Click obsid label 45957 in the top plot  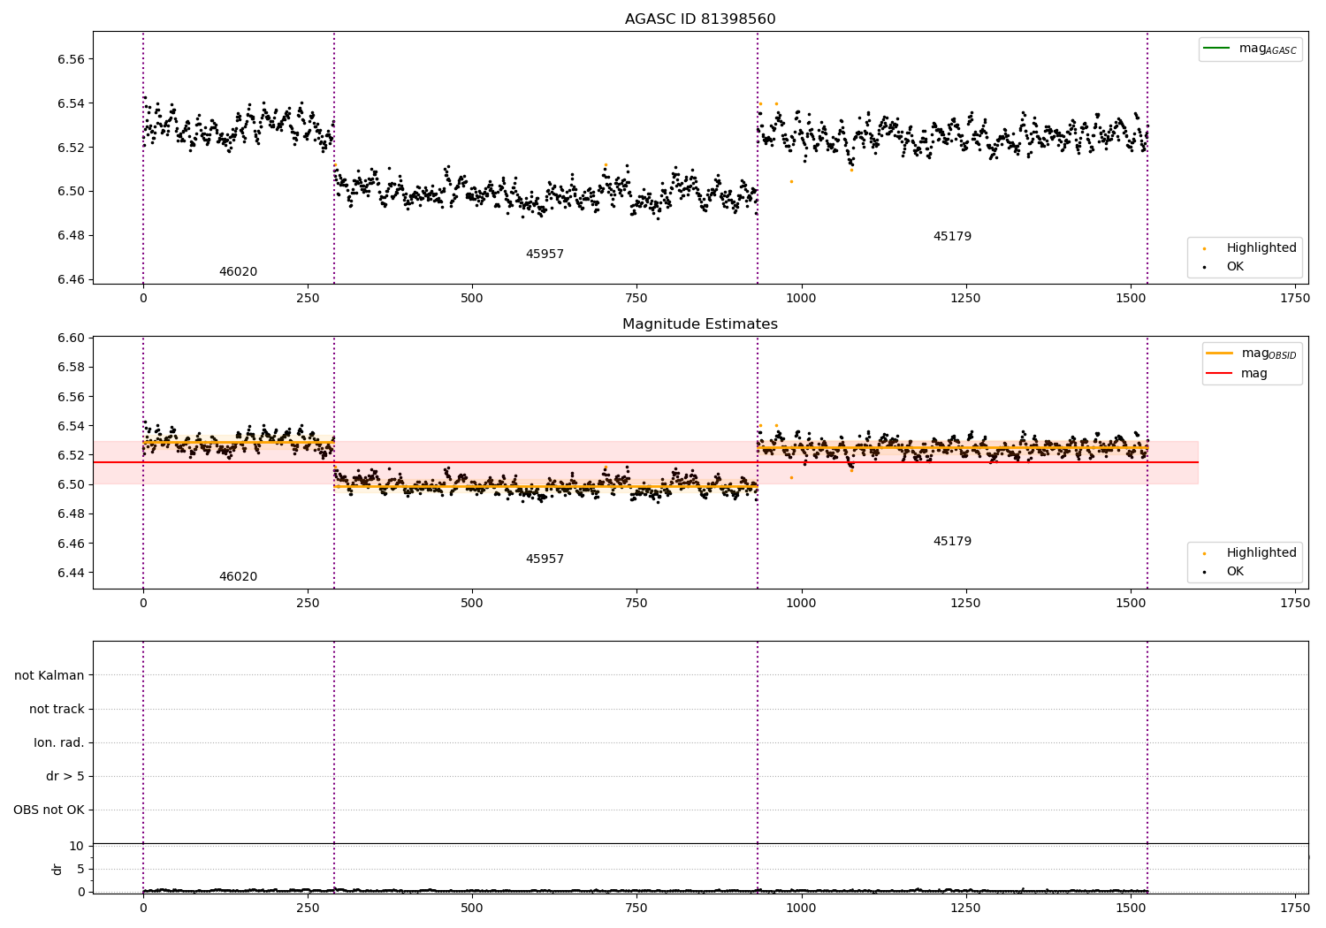[545, 255]
